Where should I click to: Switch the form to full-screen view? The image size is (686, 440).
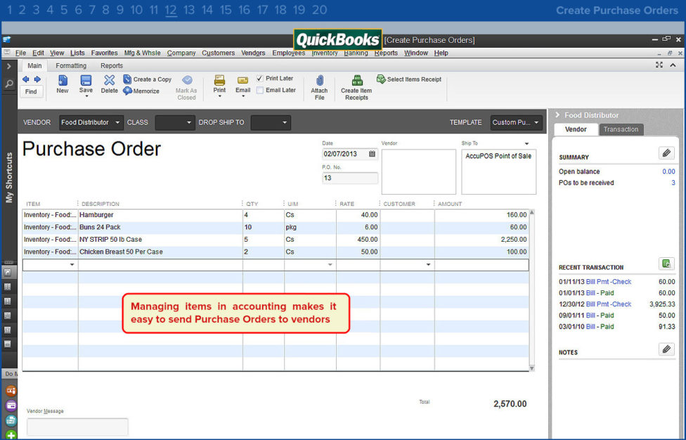[659, 65]
